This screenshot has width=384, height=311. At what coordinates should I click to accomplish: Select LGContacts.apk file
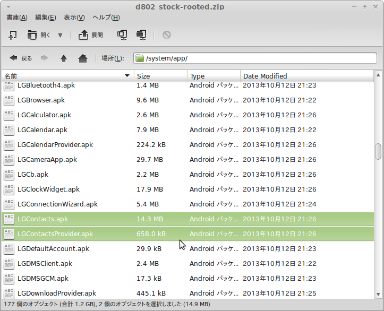188,219
